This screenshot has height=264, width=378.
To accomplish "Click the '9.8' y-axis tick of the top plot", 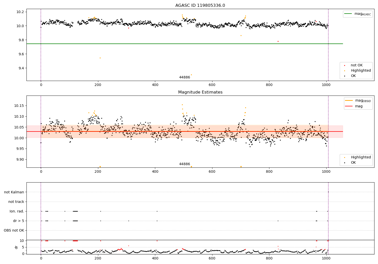I will [21, 40].
